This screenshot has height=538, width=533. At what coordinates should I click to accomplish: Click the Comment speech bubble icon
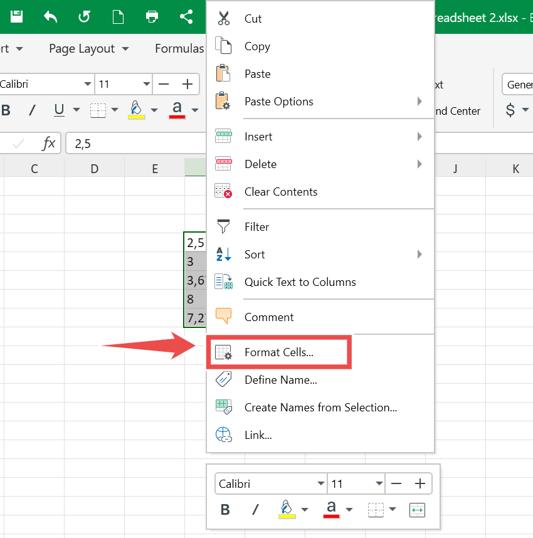click(223, 316)
